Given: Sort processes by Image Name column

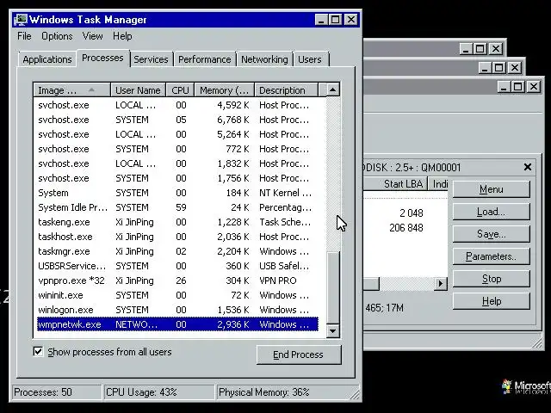Looking at the screenshot, I should pyautogui.click(x=72, y=90).
